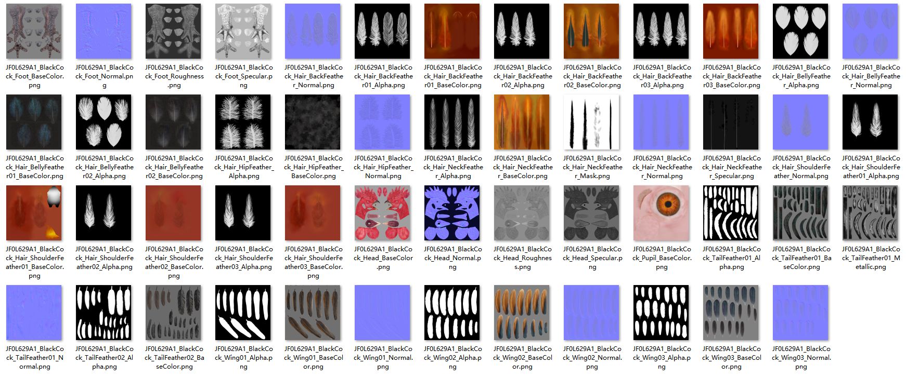Click the Hair_ShoulderFeather_Normal.png file name

coord(801,167)
